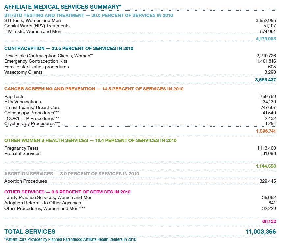Click the Affiliate Medical Services Summary title
The height and width of the screenshot is (246, 282).
point(63,7)
